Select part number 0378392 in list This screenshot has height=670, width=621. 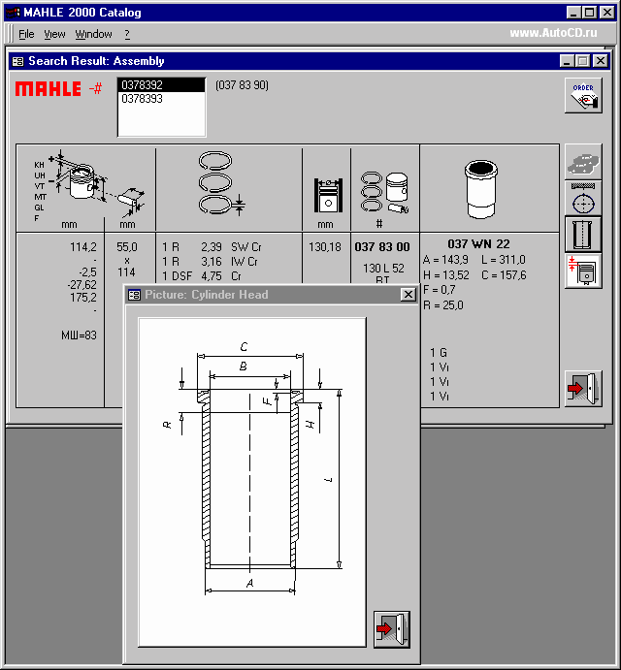pyautogui.click(x=162, y=85)
